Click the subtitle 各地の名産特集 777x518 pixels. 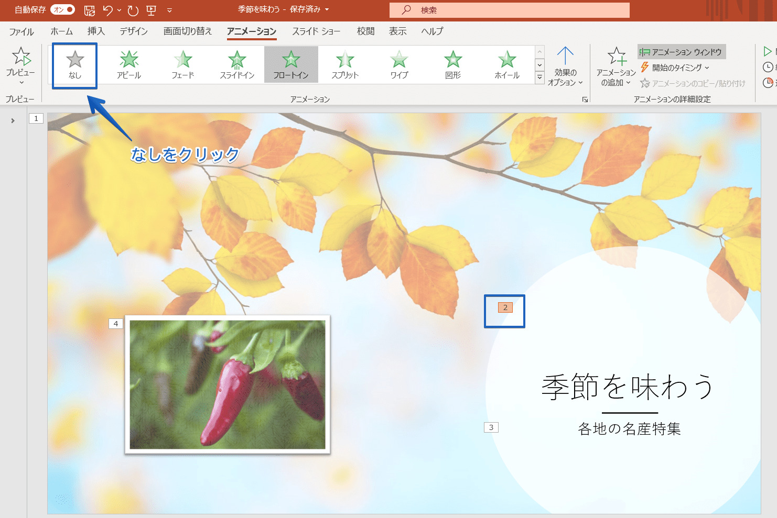point(629,429)
